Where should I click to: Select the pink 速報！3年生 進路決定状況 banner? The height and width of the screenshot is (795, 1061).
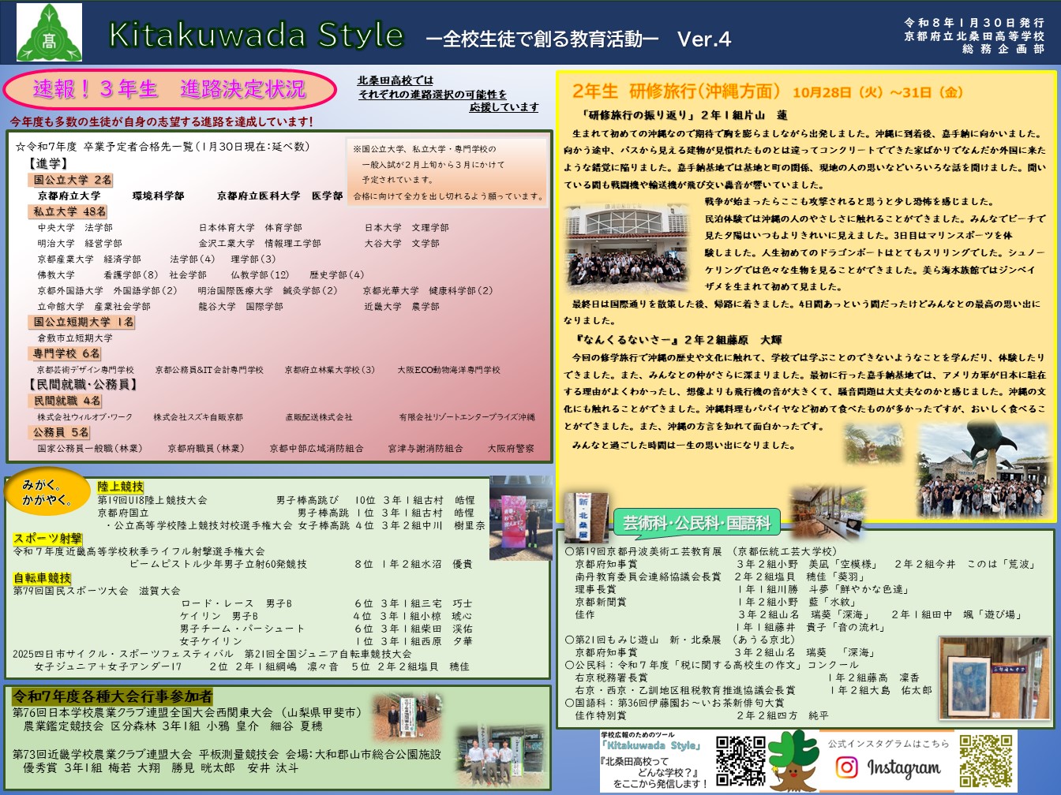(x=170, y=89)
